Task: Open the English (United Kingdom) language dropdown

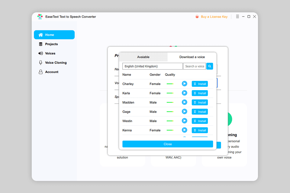Action: point(152,66)
